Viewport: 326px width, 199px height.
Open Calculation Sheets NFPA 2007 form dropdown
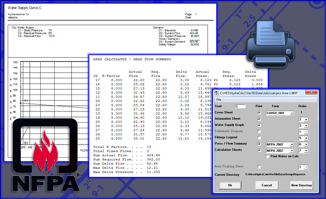click(x=291, y=150)
